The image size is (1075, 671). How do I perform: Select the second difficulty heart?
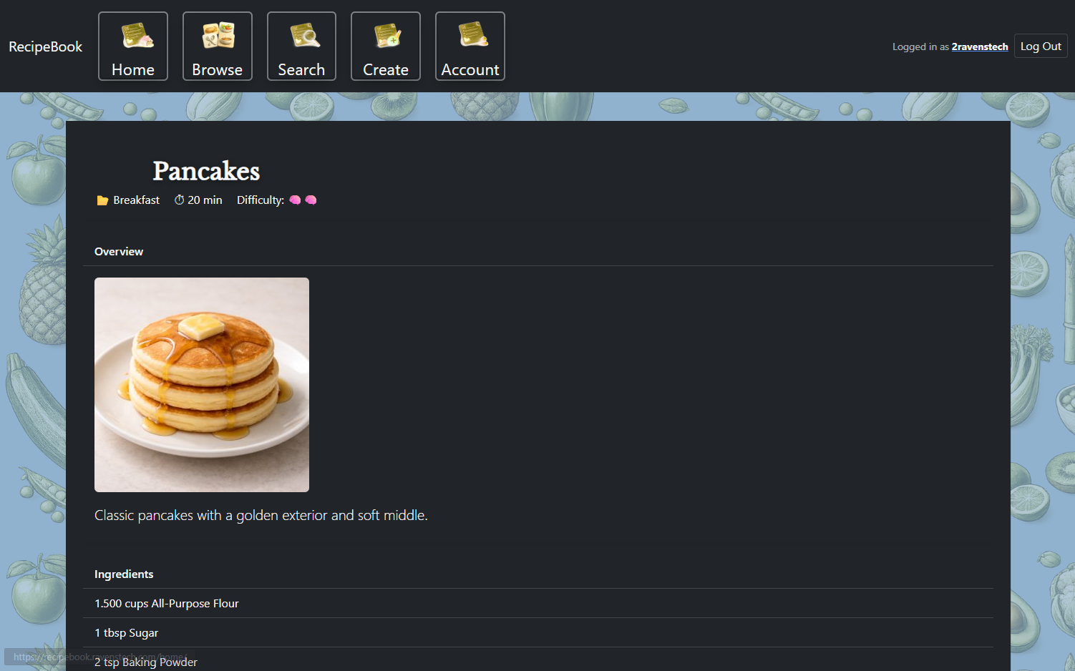[x=311, y=200]
